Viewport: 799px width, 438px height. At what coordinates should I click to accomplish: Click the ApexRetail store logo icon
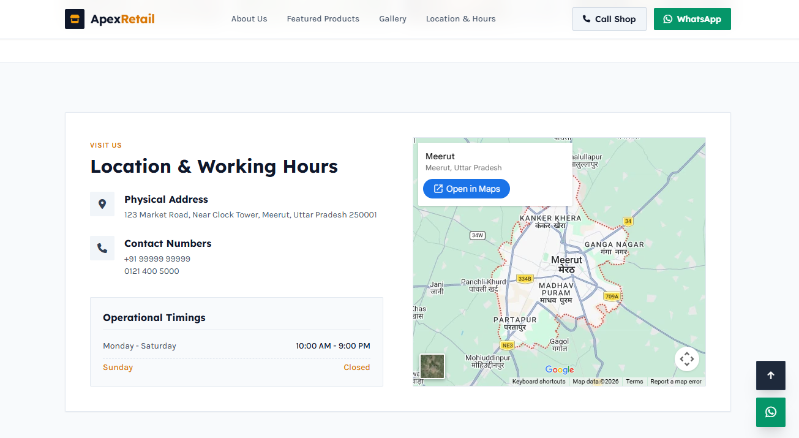tap(75, 19)
